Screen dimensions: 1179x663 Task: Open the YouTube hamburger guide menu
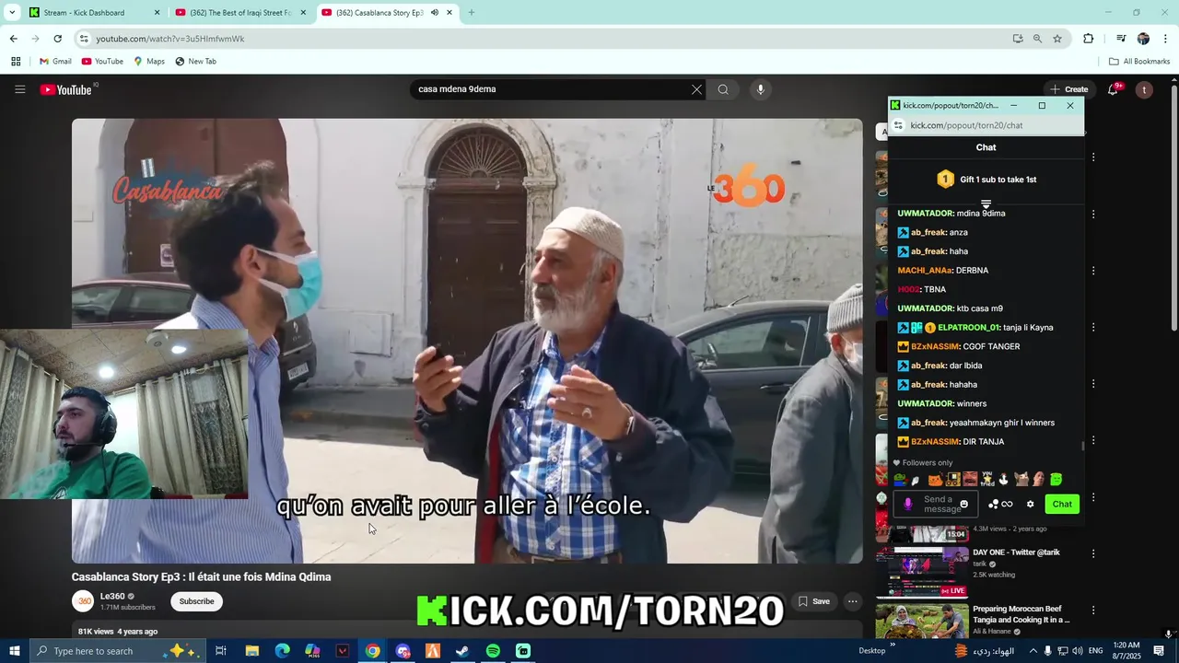(19, 89)
